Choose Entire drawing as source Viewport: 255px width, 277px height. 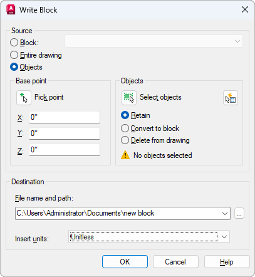(14, 55)
